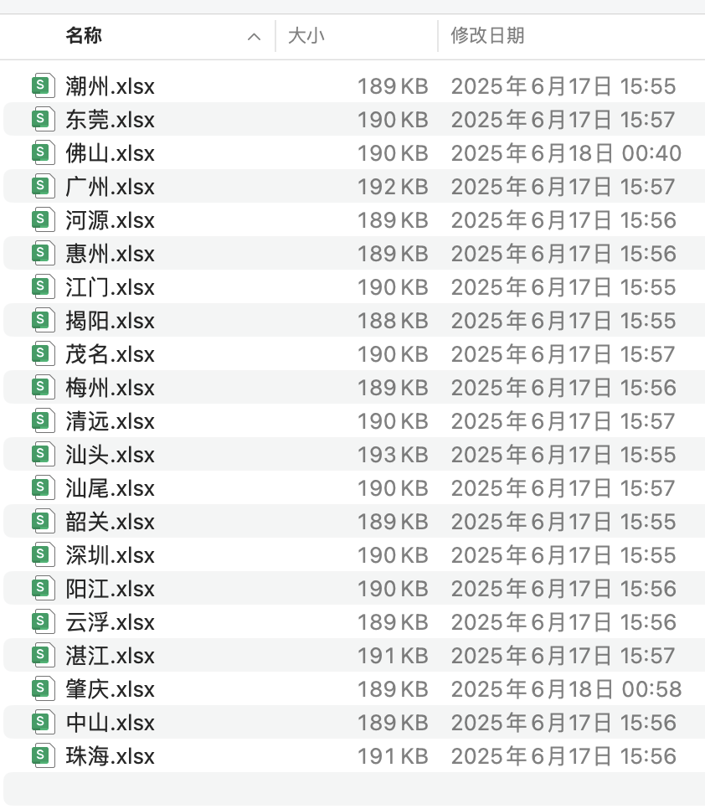The height and width of the screenshot is (809, 705).
Task: Select the 肇庆.xlsx file entry
Action: pyautogui.click(x=110, y=689)
